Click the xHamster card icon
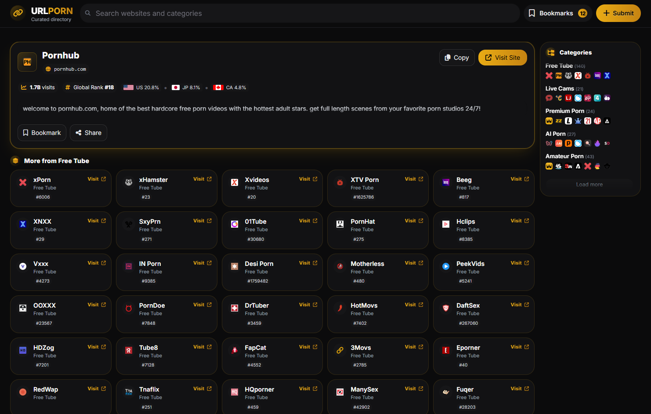This screenshot has width=651, height=414. [129, 182]
